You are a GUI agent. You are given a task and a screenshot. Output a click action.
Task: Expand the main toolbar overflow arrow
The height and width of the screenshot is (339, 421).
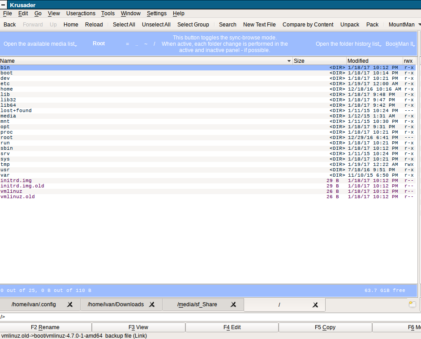(x=419, y=25)
